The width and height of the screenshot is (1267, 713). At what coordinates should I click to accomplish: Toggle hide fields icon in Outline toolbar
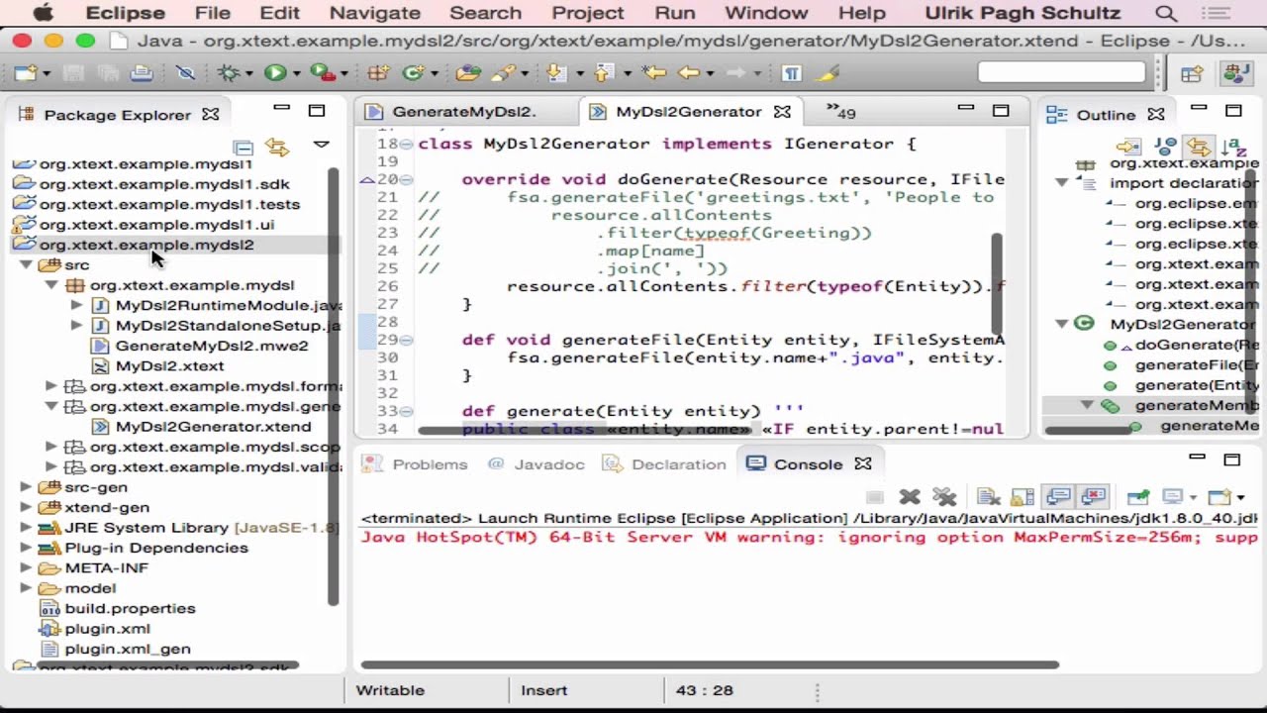(x=1165, y=147)
